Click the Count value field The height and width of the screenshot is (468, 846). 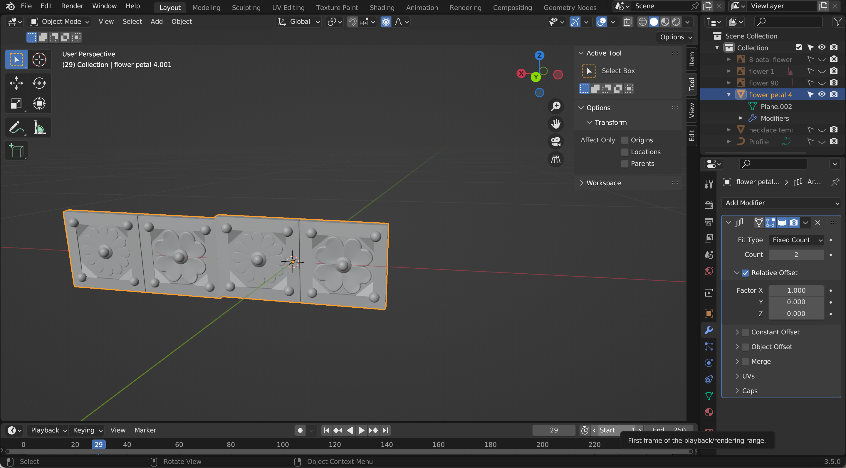(796, 255)
